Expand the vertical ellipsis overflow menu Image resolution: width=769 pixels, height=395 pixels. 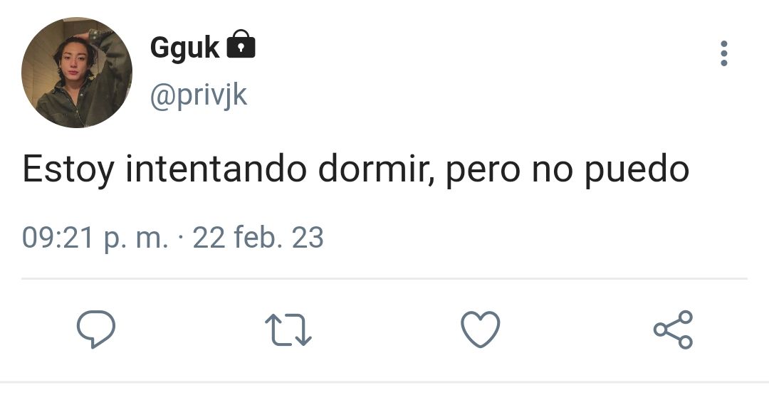coord(724,53)
